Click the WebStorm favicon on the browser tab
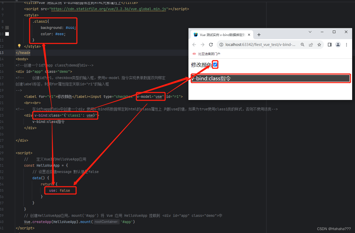Image resolution: width=355 pixels, height=233 pixels. [196, 35]
